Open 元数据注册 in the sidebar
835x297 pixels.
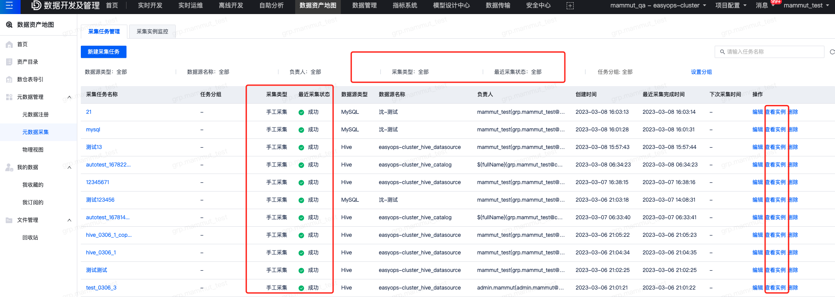[x=36, y=115]
